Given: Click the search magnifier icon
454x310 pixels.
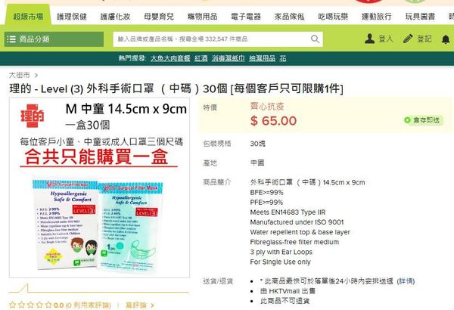Looking at the screenshot, I should [x=315, y=39].
